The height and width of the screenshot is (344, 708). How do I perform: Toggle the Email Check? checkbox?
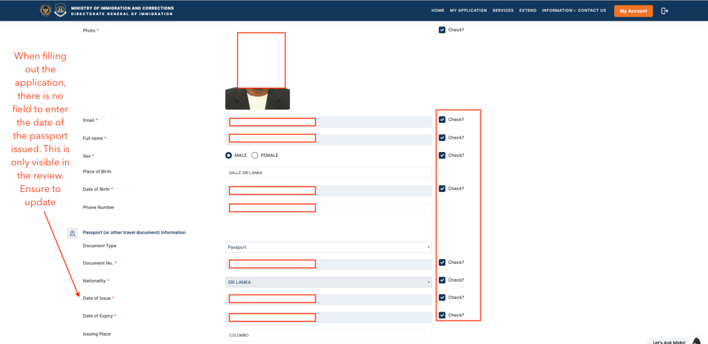(x=442, y=120)
